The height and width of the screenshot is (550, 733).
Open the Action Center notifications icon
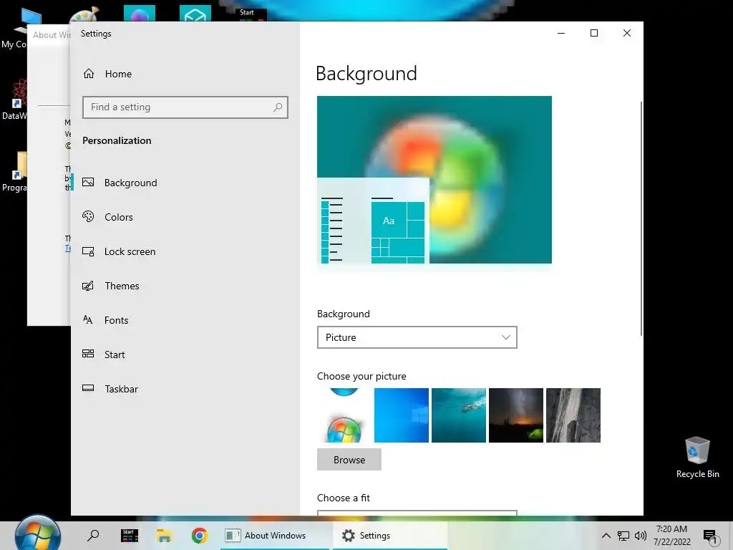point(710,537)
